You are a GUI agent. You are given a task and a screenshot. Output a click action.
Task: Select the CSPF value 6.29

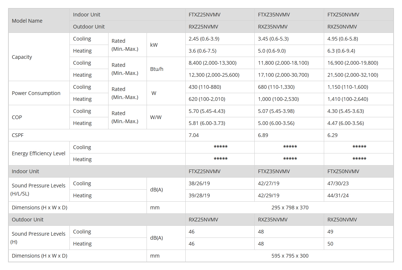[x=333, y=135]
